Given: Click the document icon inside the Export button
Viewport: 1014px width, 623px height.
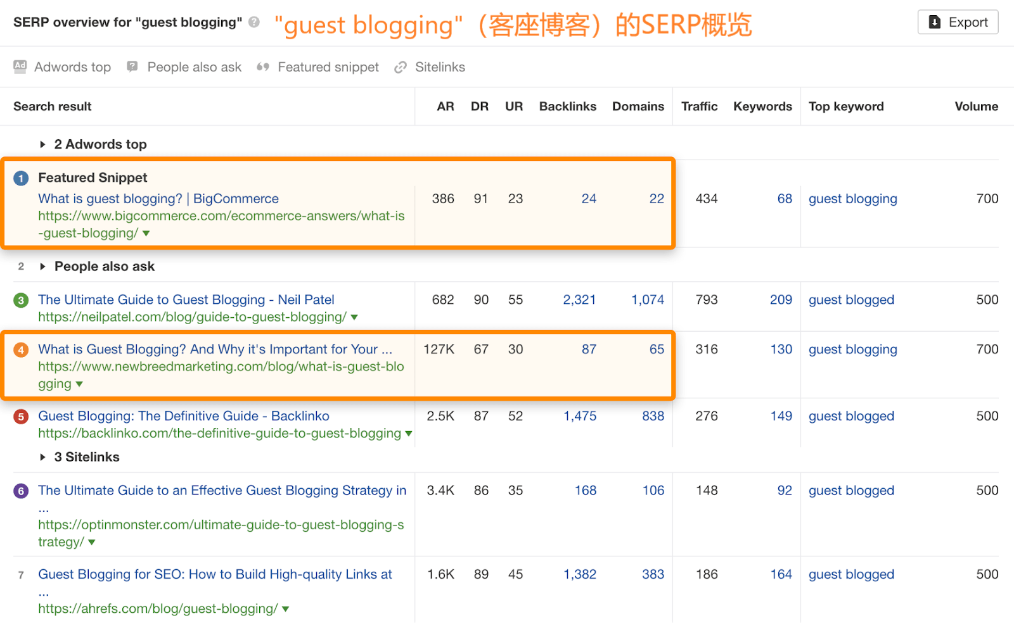Looking at the screenshot, I should click(934, 22).
